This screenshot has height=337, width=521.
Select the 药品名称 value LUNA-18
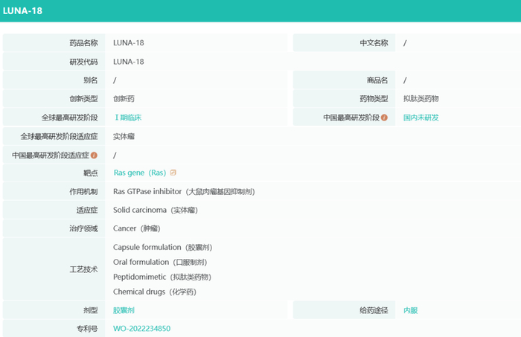pyautogui.click(x=129, y=43)
